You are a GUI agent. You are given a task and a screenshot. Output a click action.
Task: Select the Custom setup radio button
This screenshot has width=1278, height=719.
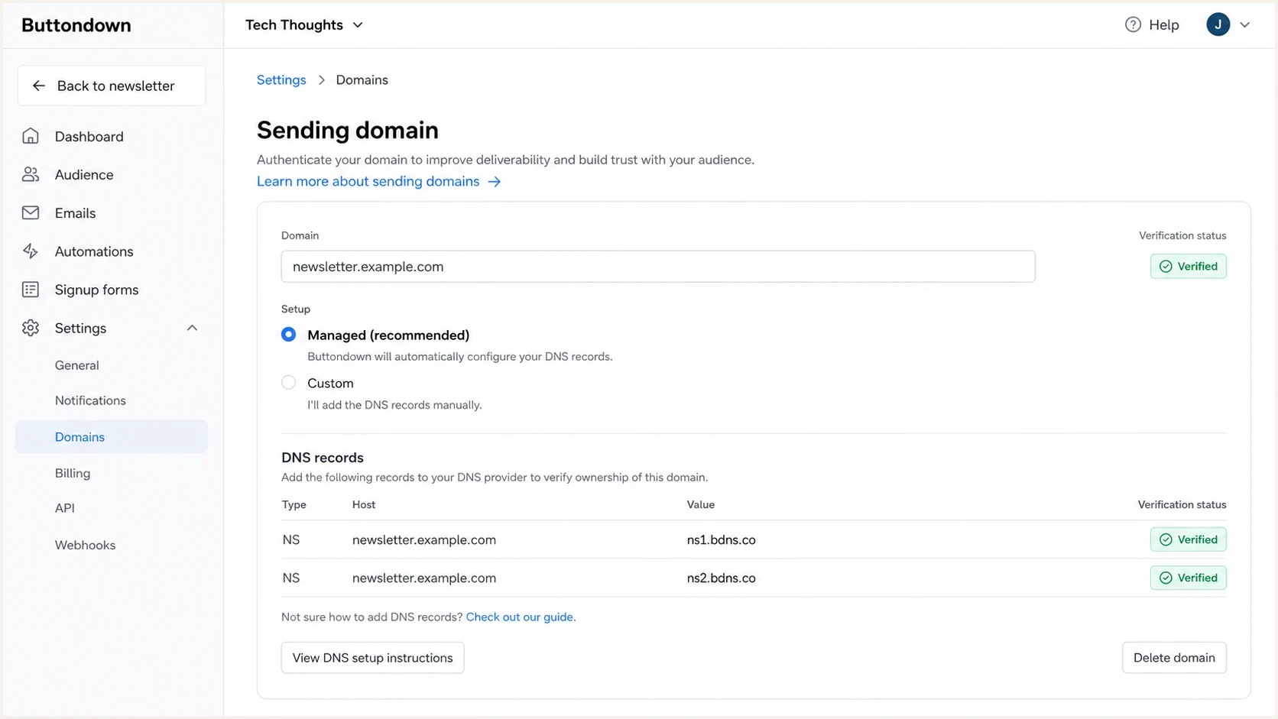[288, 383]
